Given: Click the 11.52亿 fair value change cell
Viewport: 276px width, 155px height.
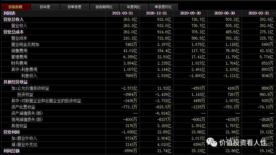Looking at the screenshot, I should pyautogui.click(x=164, y=88).
